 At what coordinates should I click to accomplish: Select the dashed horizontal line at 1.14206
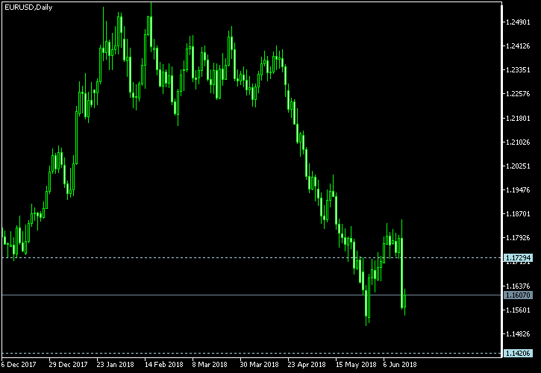[x=252, y=353]
